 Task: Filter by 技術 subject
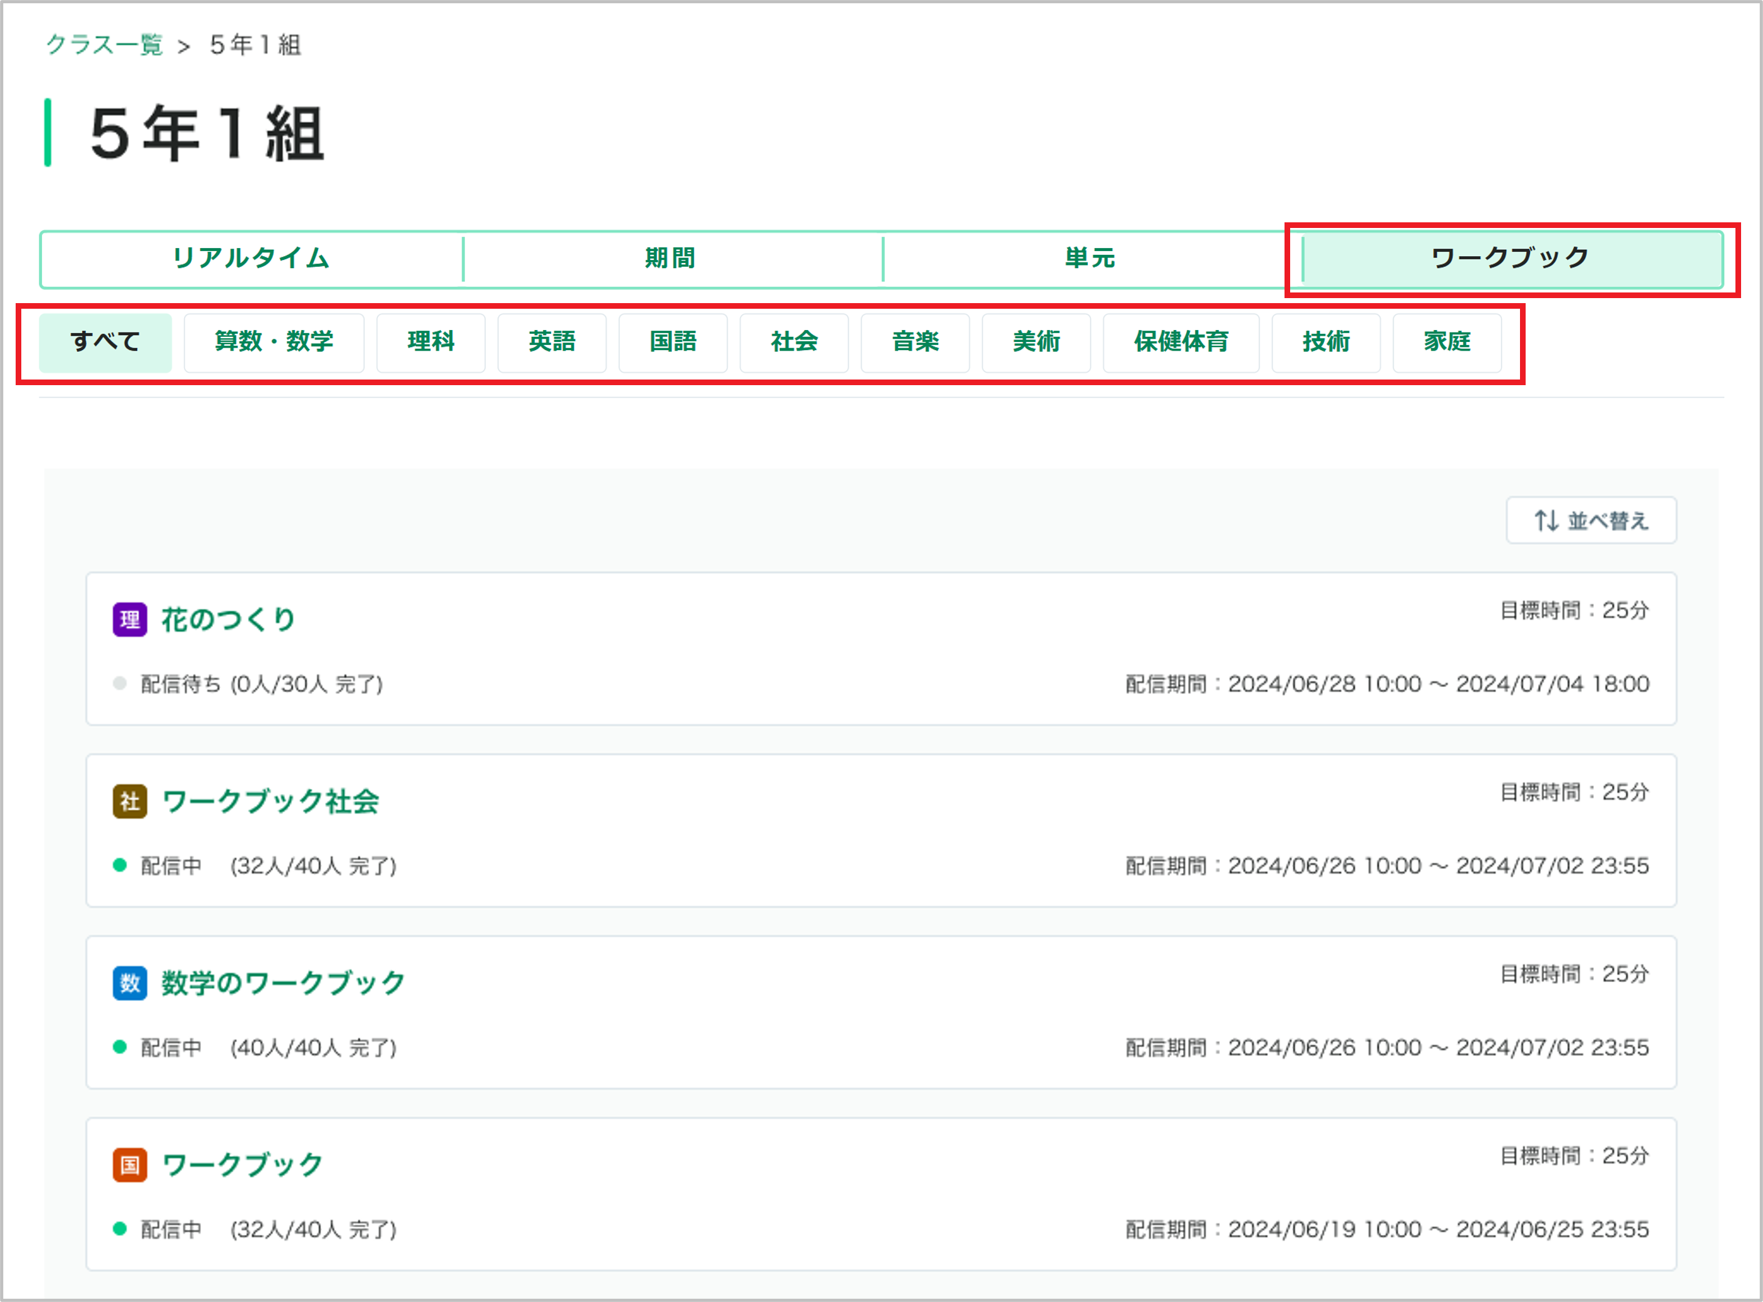(1326, 343)
